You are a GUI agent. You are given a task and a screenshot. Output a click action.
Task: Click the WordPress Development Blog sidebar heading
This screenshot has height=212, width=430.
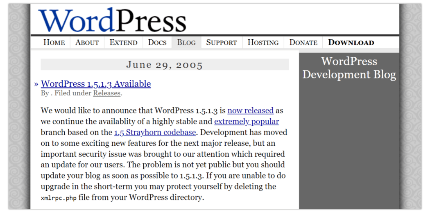(x=349, y=68)
